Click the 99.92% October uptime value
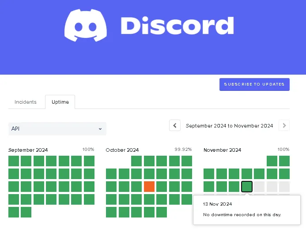This screenshot has height=251, width=306. click(183, 150)
